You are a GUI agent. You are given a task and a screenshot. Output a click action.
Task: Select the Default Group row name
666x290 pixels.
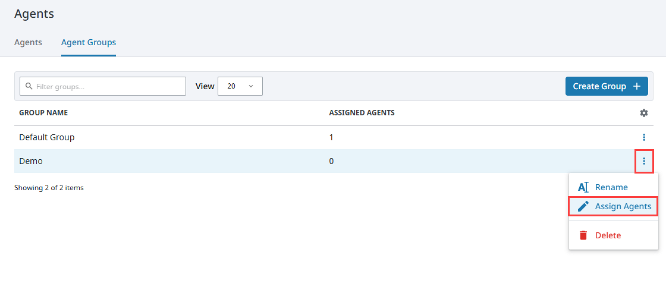[x=46, y=137]
